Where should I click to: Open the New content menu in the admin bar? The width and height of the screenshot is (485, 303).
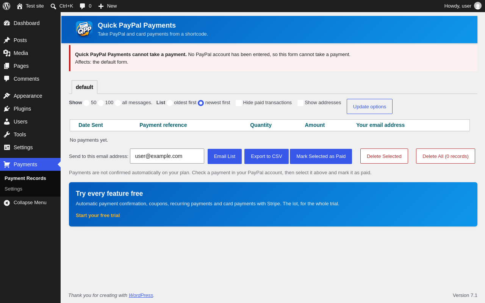point(108,6)
